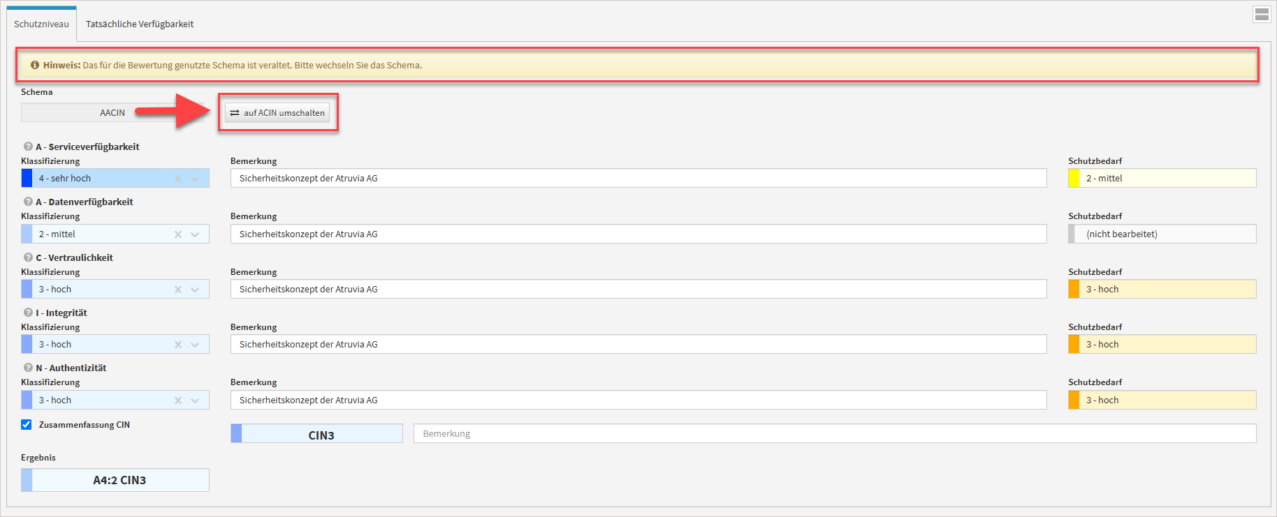Click the Bemerkung field for Serviceverfügbarkeit

click(638, 179)
